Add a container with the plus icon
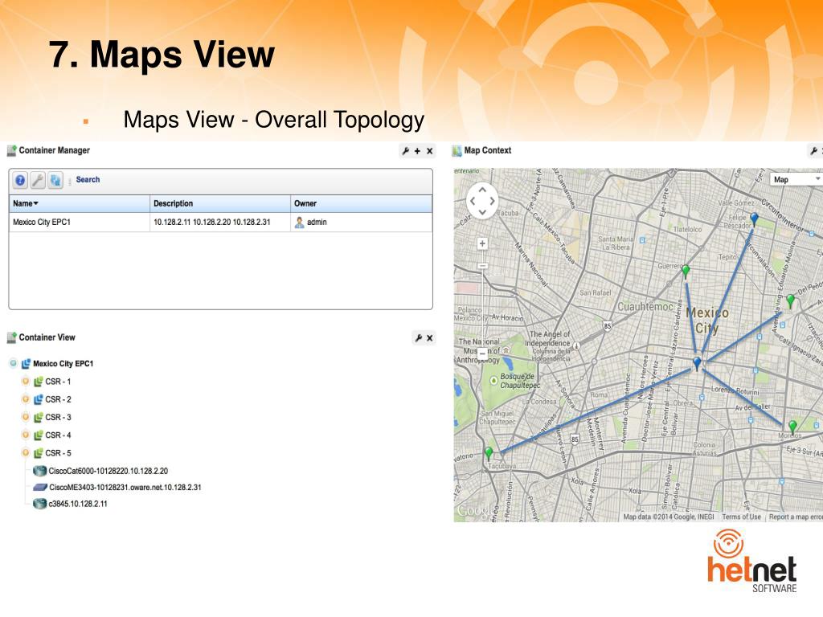Viewport: 823px width, 617px height. [417, 151]
